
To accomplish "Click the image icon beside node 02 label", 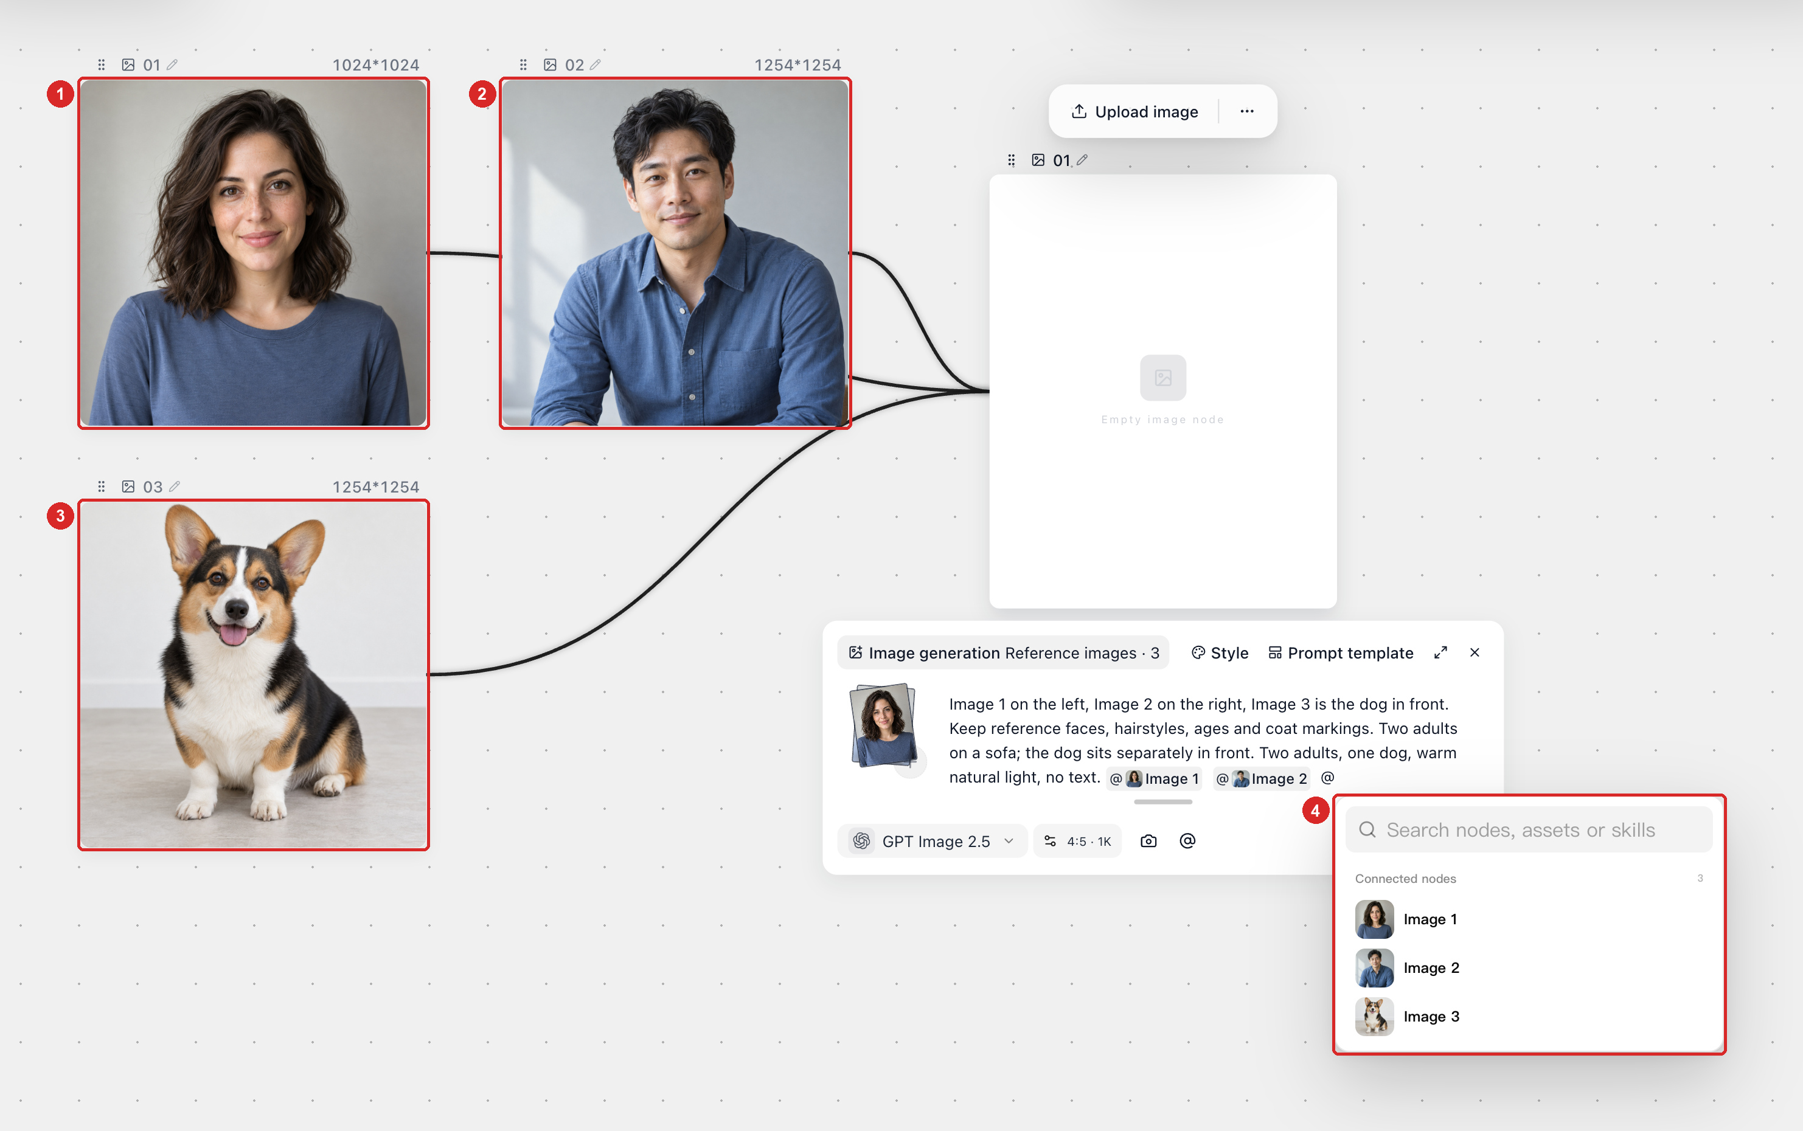I will click(x=550, y=65).
